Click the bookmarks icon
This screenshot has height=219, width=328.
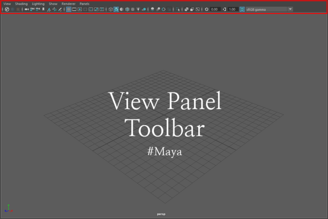click(43, 9)
